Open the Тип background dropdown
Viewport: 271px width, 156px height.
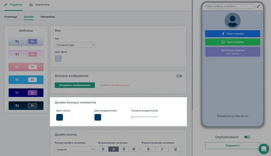(x=75, y=45)
